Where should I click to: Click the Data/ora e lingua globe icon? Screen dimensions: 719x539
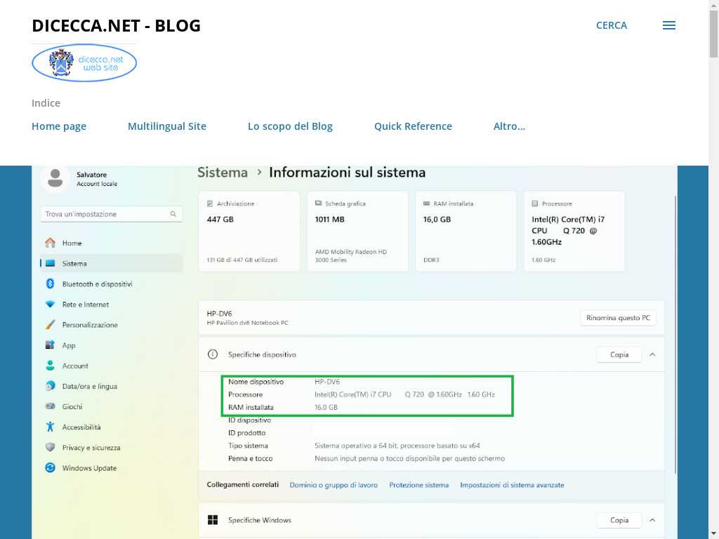pos(50,386)
